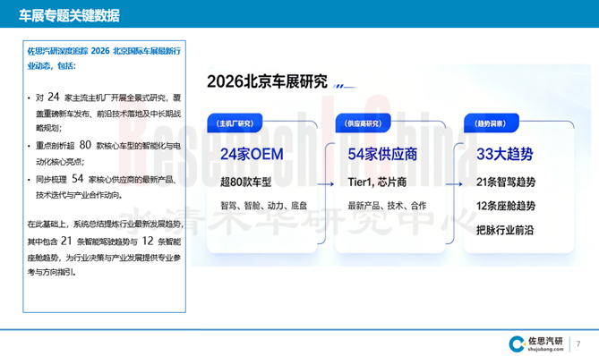The width and height of the screenshot is (599, 356).
Task: Click the 佐思汽研 logo icon at slide footer
Action: pos(517,343)
